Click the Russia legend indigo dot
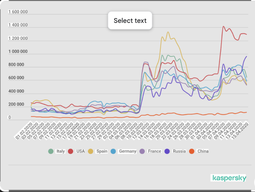Image resolution: width=255 pixels, height=192 pixels. coord(167,151)
